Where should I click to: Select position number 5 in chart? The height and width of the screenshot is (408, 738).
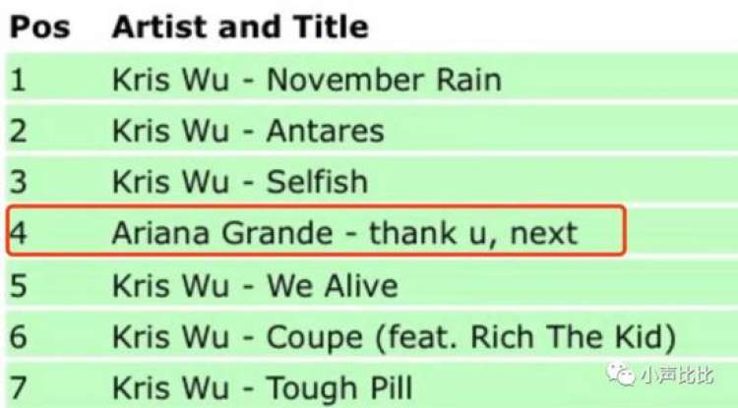pyautogui.click(x=19, y=285)
